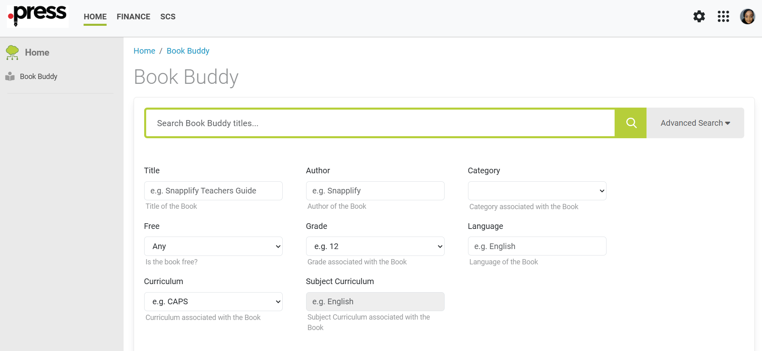This screenshot has width=762, height=351.
Task: Switch to the FINANCE menu tab
Action: [x=133, y=17]
